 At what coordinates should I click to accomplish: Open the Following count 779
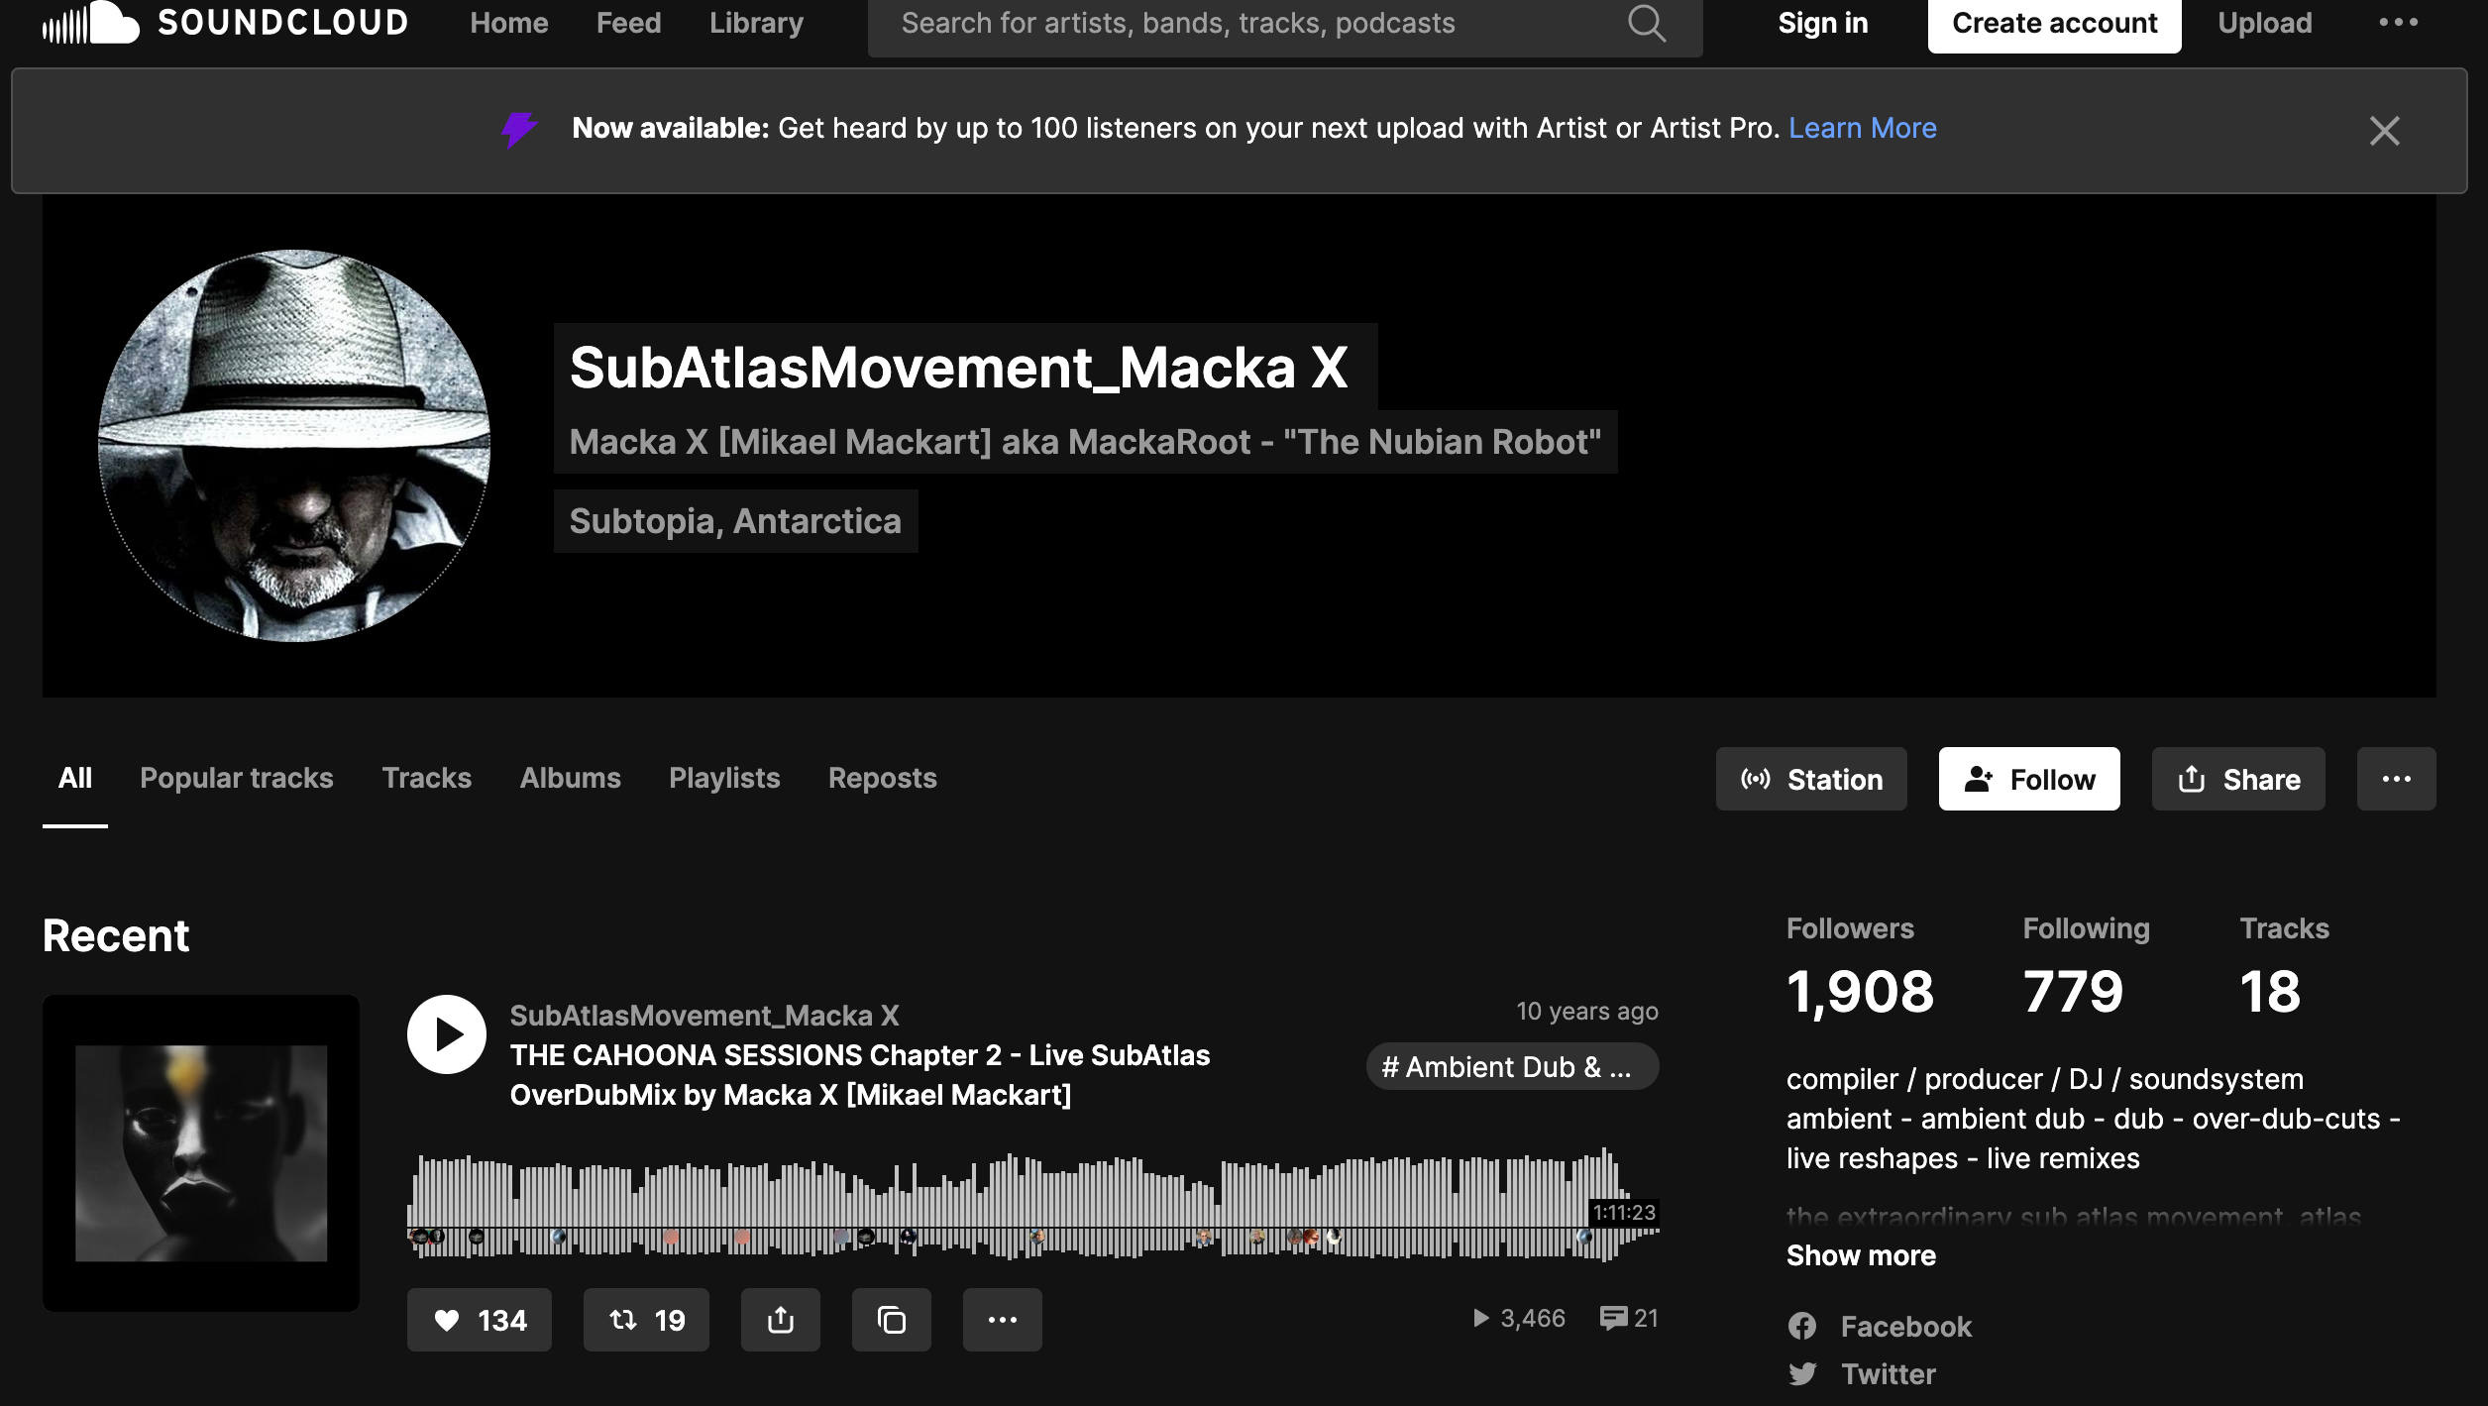[2073, 991]
